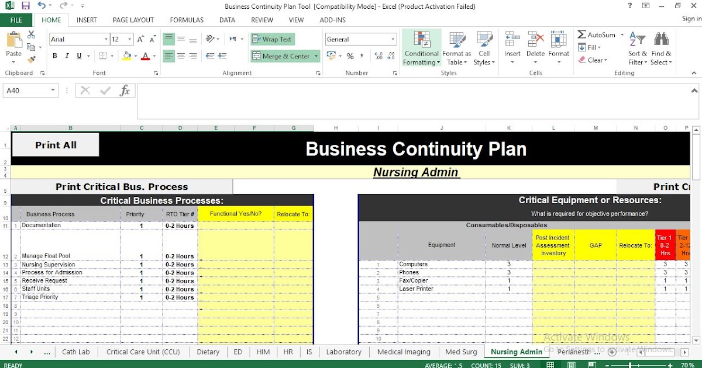Switch to the PAGE LAYOUT ribbon tab
The height and width of the screenshot is (368, 702).
click(133, 20)
